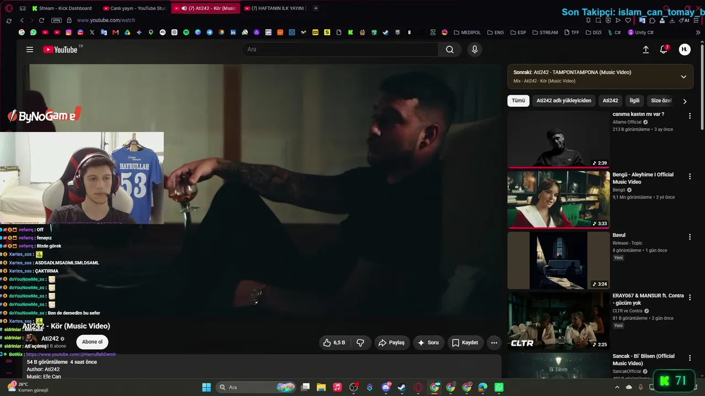The height and width of the screenshot is (396, 705).
Task: Open Discord from the taskbar
Action: coord(386,387)
